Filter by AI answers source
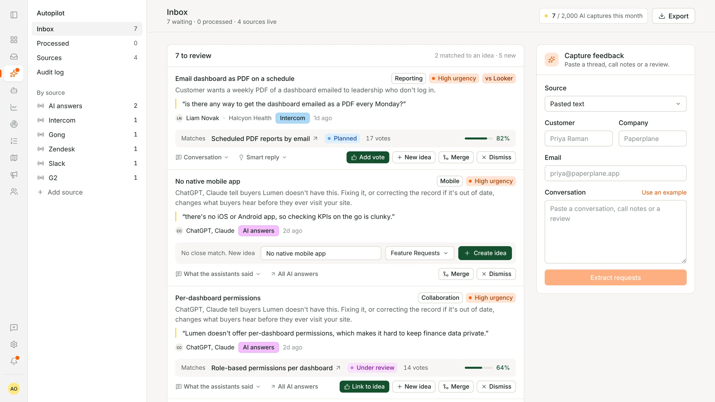Screen dimensions: 715x402 87,106
